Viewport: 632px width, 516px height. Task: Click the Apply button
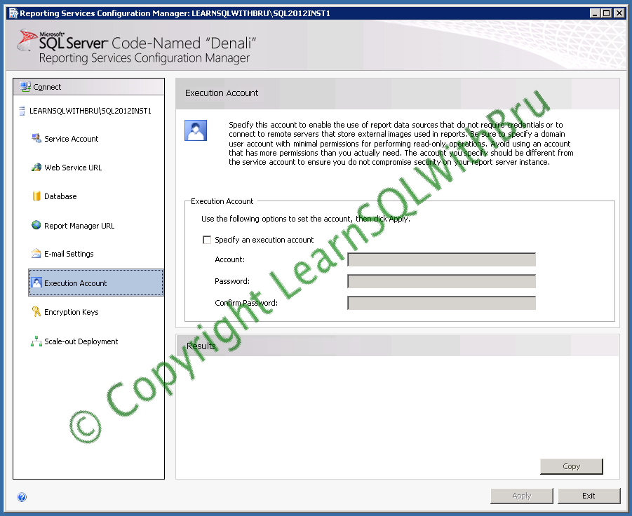[x=522, y=496]
